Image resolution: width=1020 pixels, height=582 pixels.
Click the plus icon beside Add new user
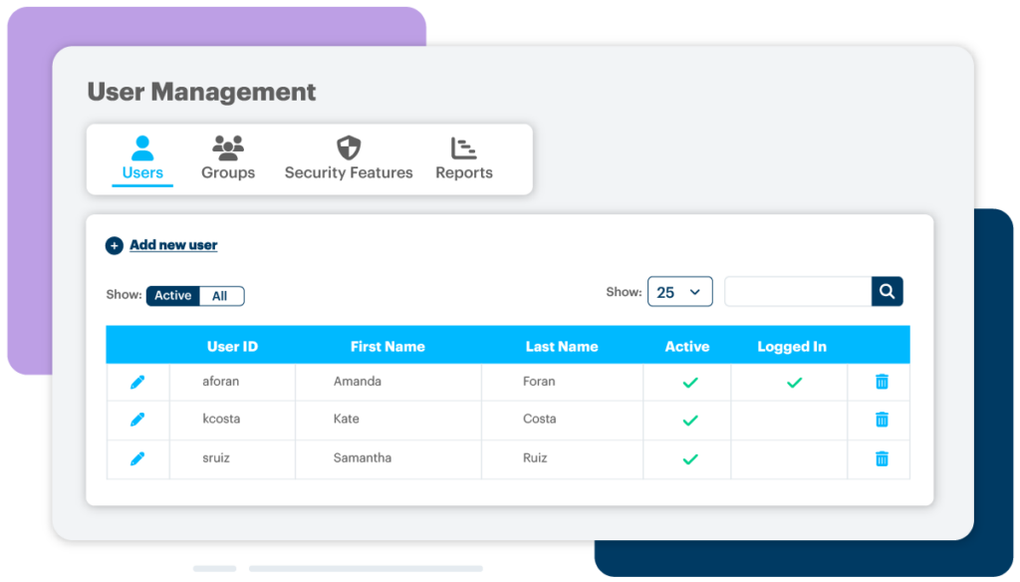115,245
